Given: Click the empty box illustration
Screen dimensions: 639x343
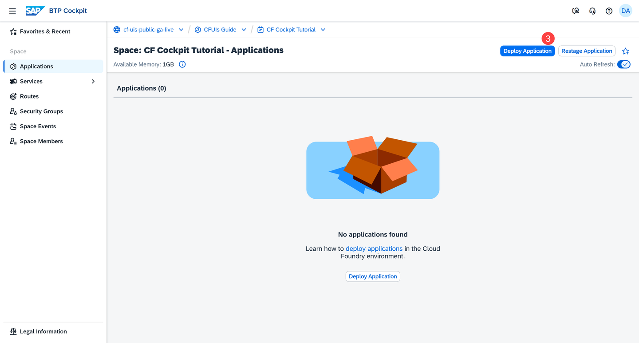Looking at the screenshot, I should [x=373, y=167].
